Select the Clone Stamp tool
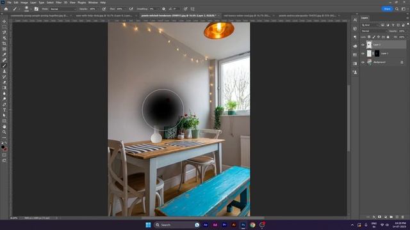The width and height of the screenshot is (410, 230). (4, 71)
